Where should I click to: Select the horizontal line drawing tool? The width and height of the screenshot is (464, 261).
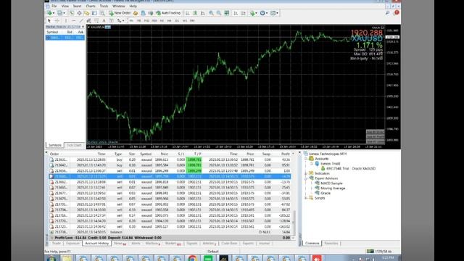[73, 21]
